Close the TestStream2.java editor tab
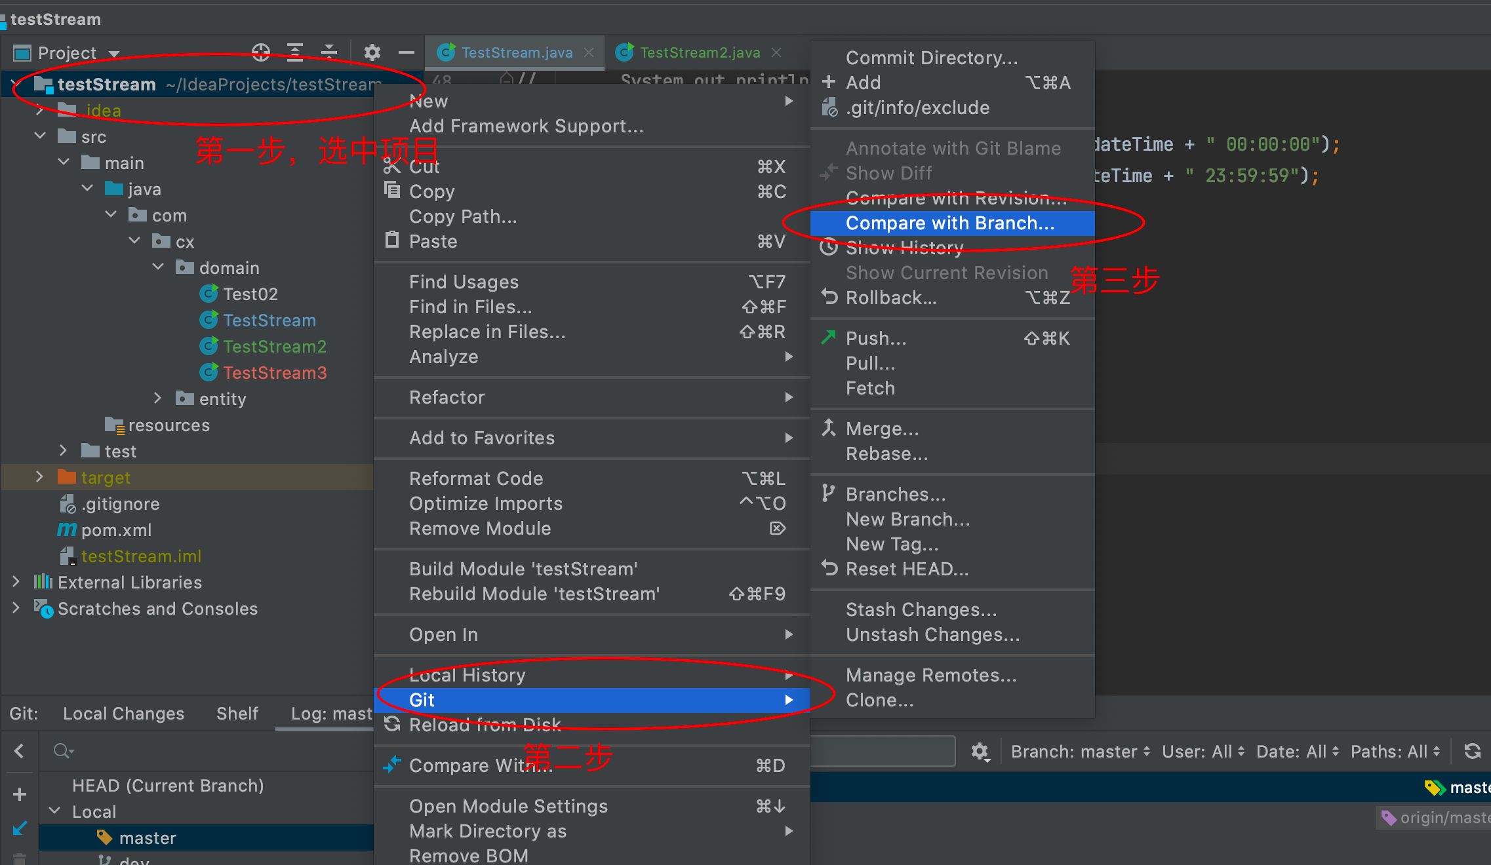This screenshot has width=1491, height=865. 776,52
